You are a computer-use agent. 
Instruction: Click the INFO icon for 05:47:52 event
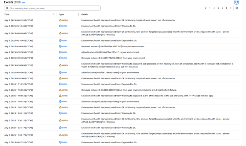(x=60, y=142)
